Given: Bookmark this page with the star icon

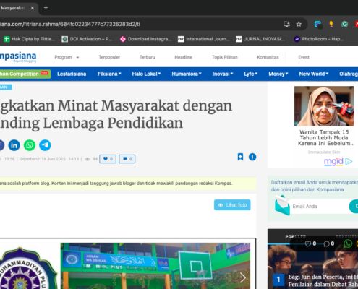Looking at the screenshot, I should [299, 24].
